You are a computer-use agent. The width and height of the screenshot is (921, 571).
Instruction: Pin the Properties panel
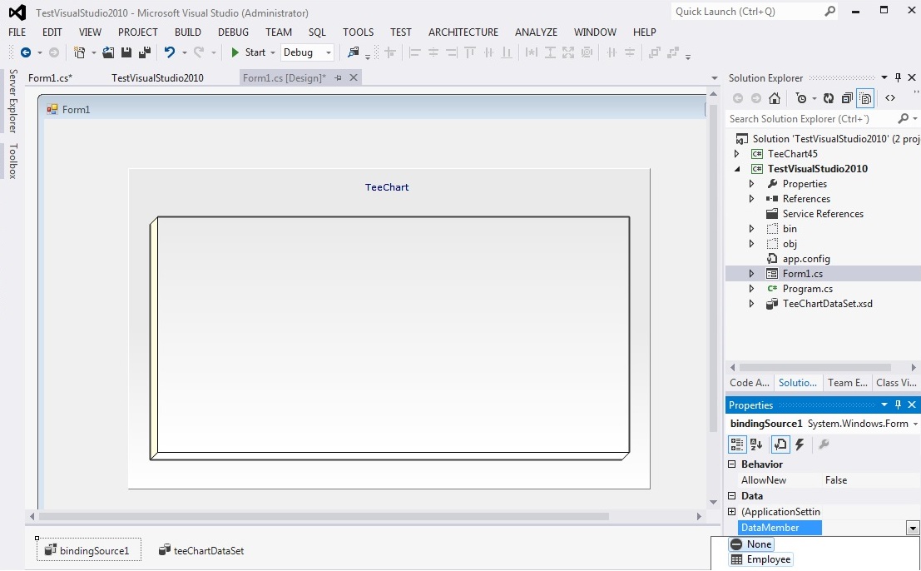(x=898, y=405)
